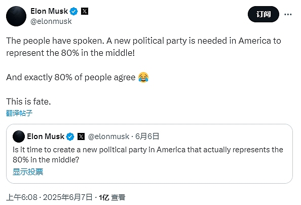This screenshot has height=205, width=301.
Task: Expand the poll with 显示投票
Action: 28,172
